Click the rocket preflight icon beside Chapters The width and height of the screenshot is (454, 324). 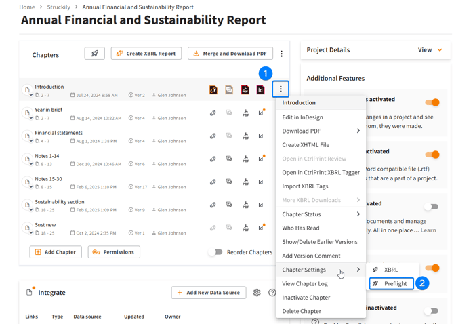pyautogui.click(x=94, y=54)
